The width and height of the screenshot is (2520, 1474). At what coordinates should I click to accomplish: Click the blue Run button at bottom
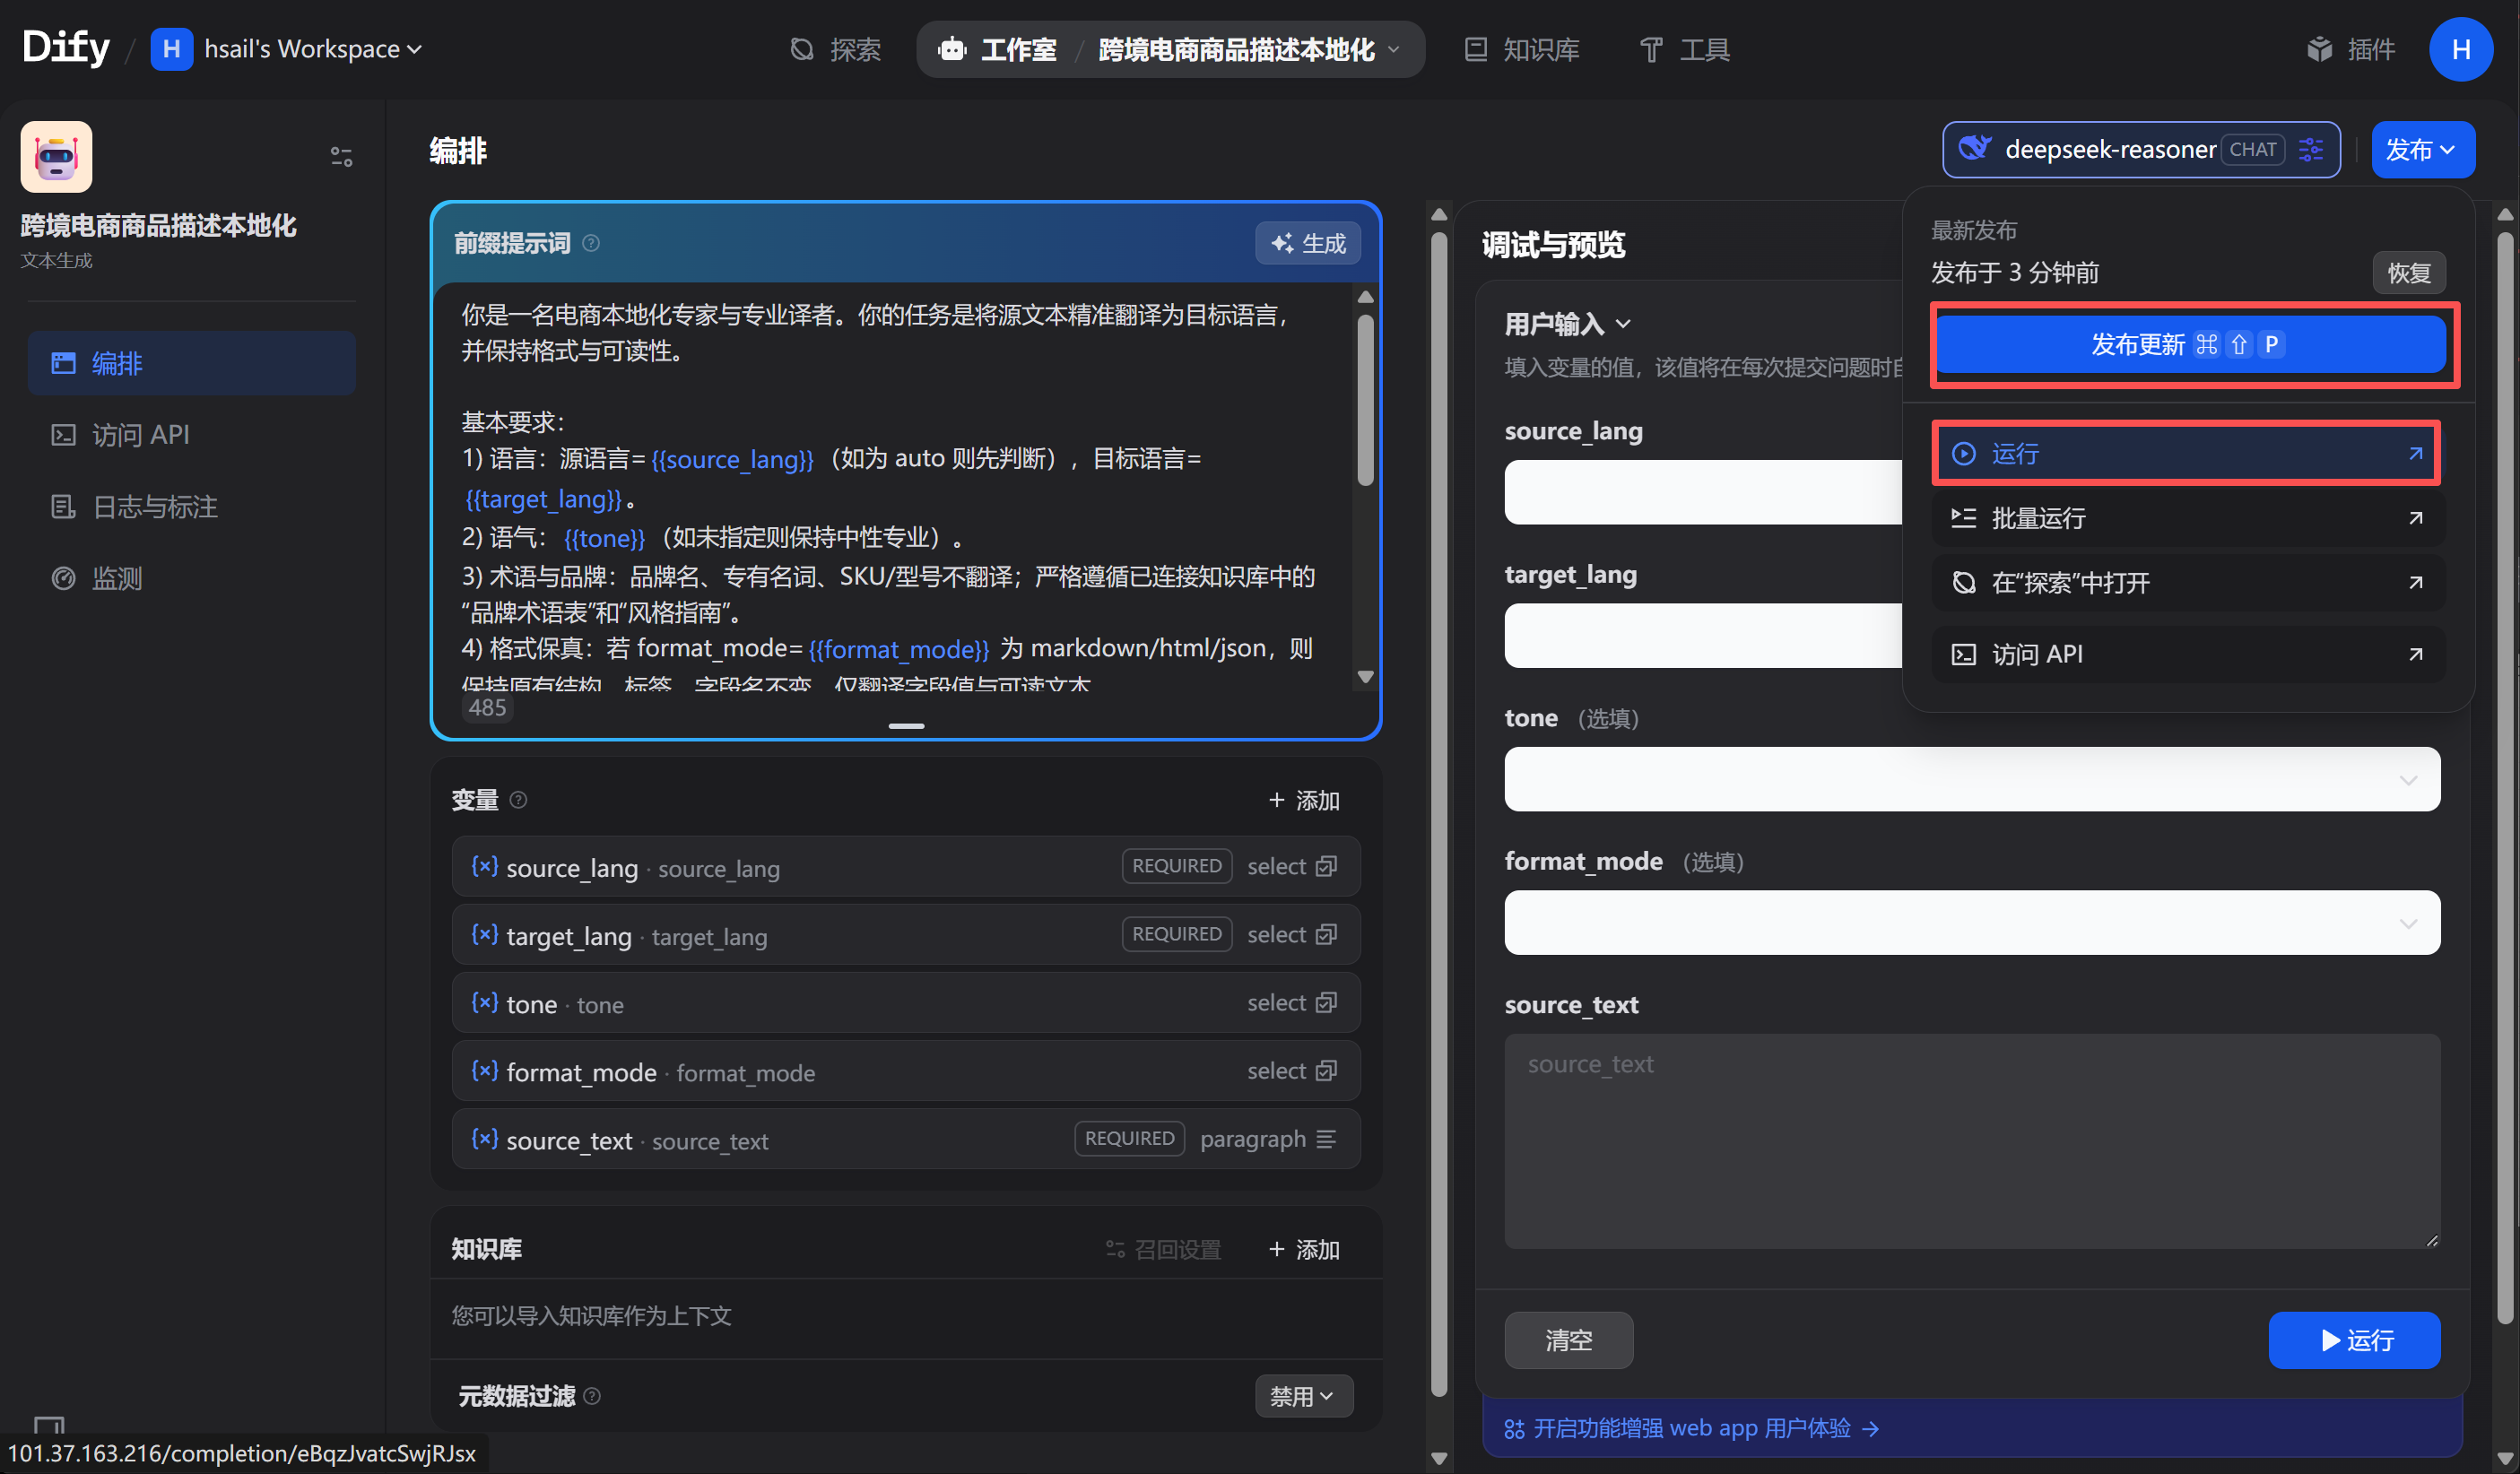[2354, 1340]
